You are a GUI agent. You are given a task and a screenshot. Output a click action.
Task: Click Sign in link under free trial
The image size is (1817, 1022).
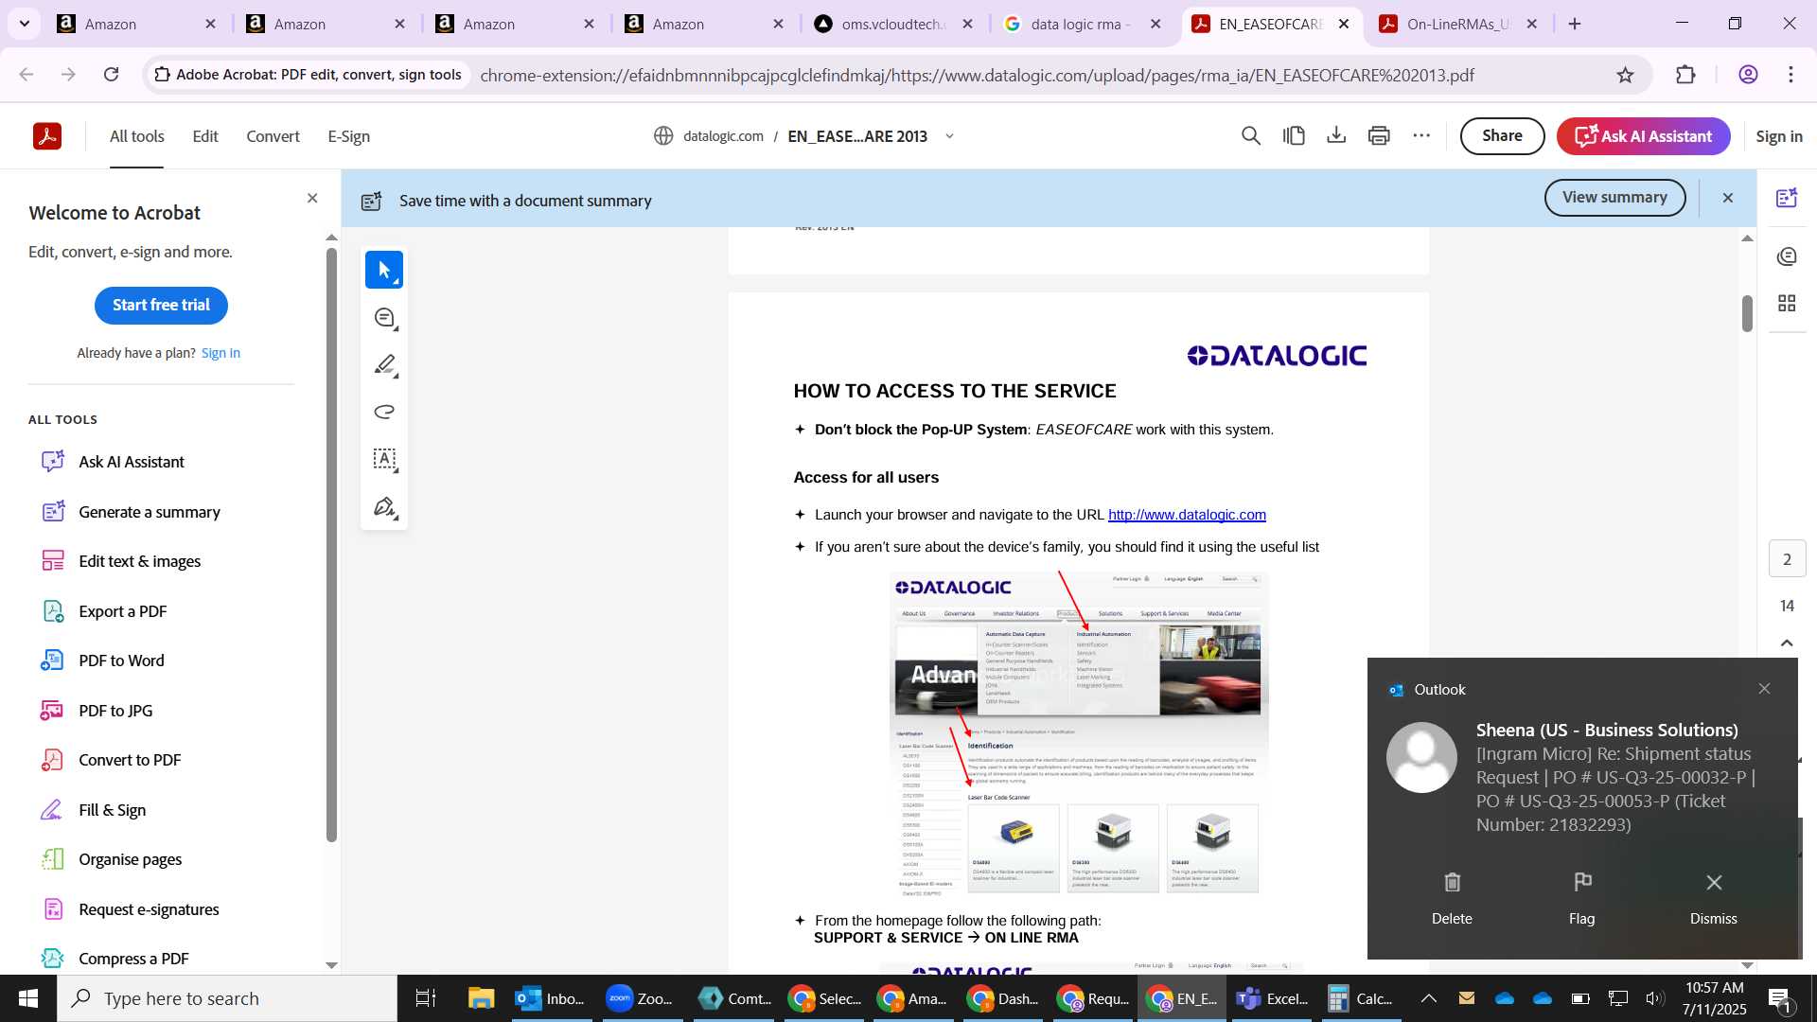221,353
